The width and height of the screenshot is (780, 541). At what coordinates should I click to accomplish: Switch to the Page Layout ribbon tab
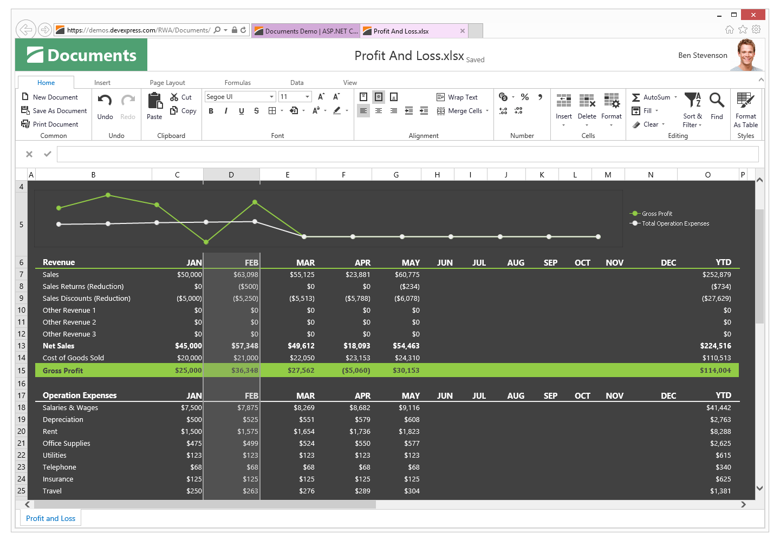click(x=167, y=83)
